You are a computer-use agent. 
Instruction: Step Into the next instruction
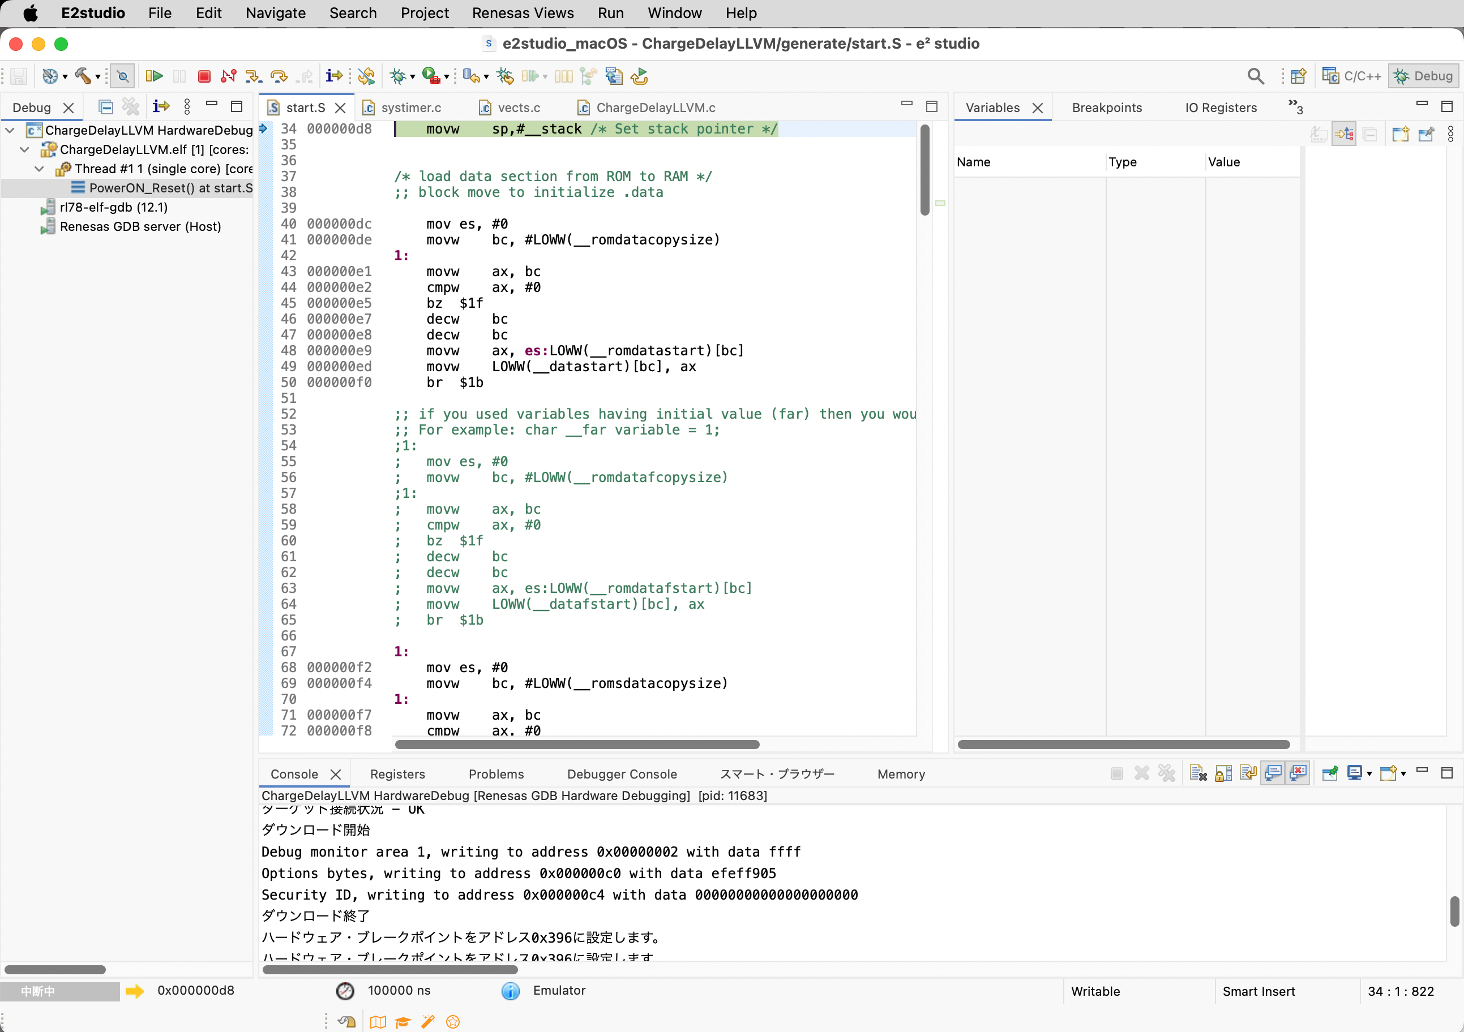coord(254,76)
